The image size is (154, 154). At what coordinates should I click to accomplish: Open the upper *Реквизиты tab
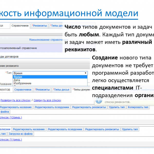point(39,26)
